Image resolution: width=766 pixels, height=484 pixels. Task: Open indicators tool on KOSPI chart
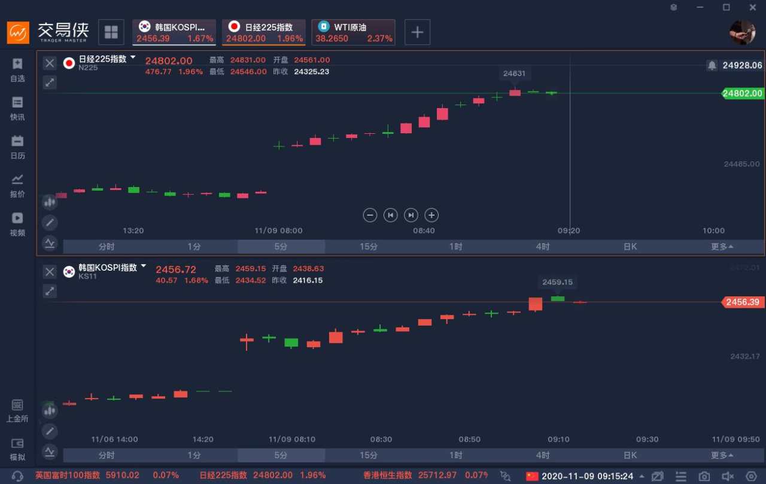tap(50, 451)
